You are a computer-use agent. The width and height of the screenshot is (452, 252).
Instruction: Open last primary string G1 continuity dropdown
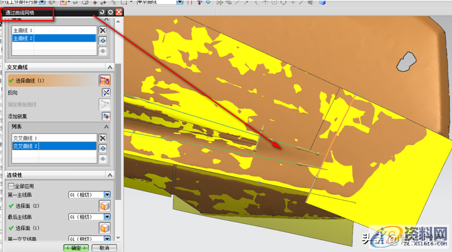(x=107, y=217)
